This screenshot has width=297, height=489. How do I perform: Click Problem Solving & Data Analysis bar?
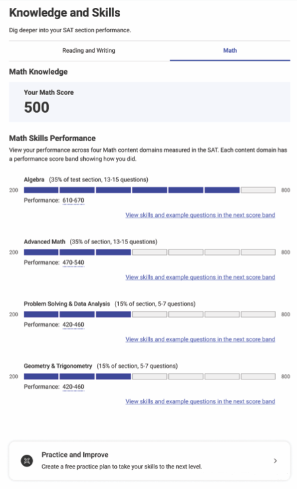click(150, 314)
